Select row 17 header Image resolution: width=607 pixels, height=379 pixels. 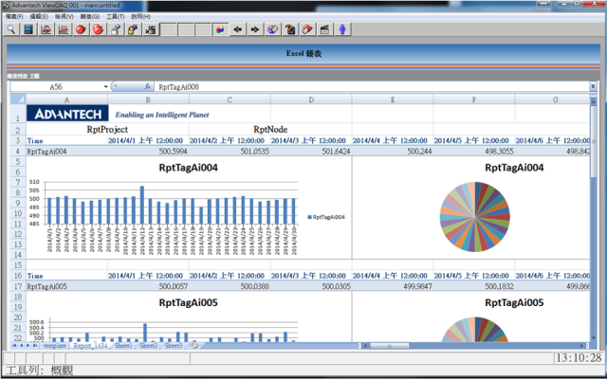17,285
